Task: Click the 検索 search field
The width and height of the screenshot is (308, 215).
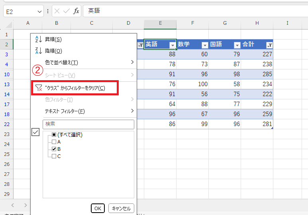Action: click(88, 124)
